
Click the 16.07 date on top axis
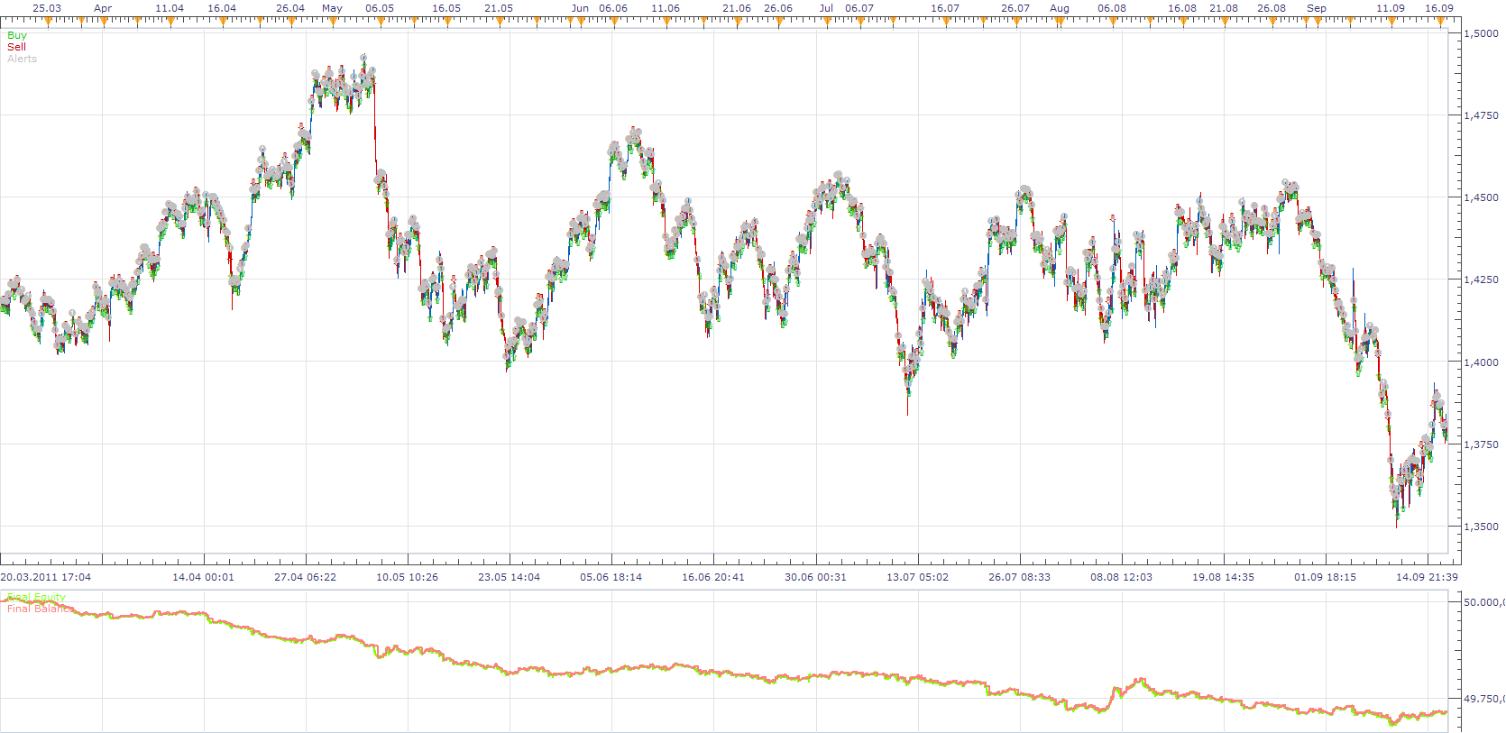click(945, 8)
